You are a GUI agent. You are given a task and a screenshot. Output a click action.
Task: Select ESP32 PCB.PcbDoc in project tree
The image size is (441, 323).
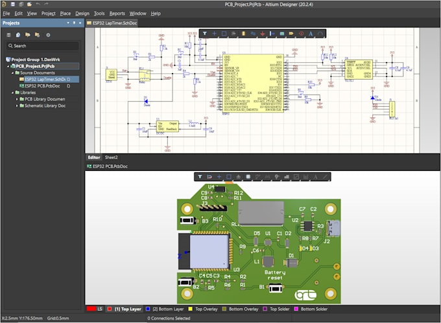click(x=42, y=86)
